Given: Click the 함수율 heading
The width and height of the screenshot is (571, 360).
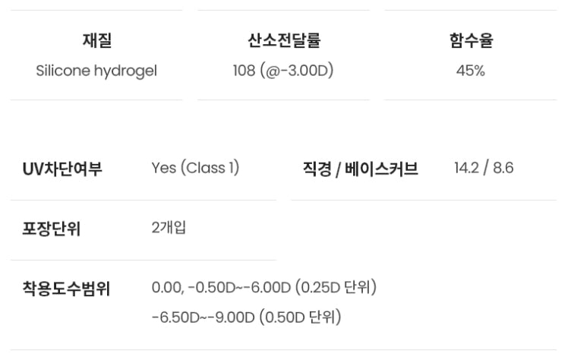Looking at the screenshot, I should [471, 41].
